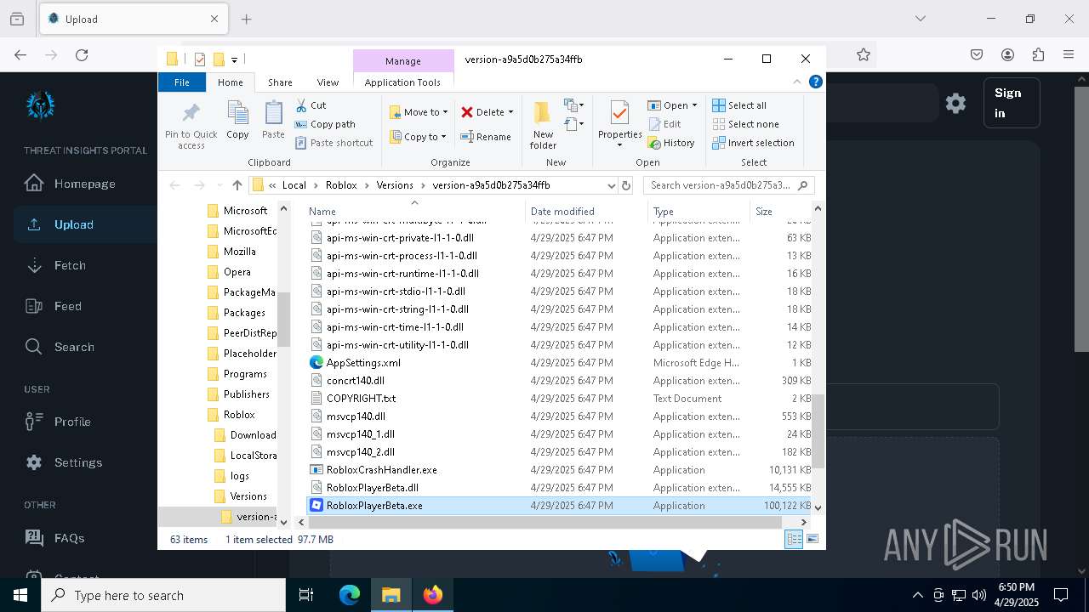The width and height of the screenshot is (1089, 612).
Task: Open the Application Tools tab
Action: [402, 82]
